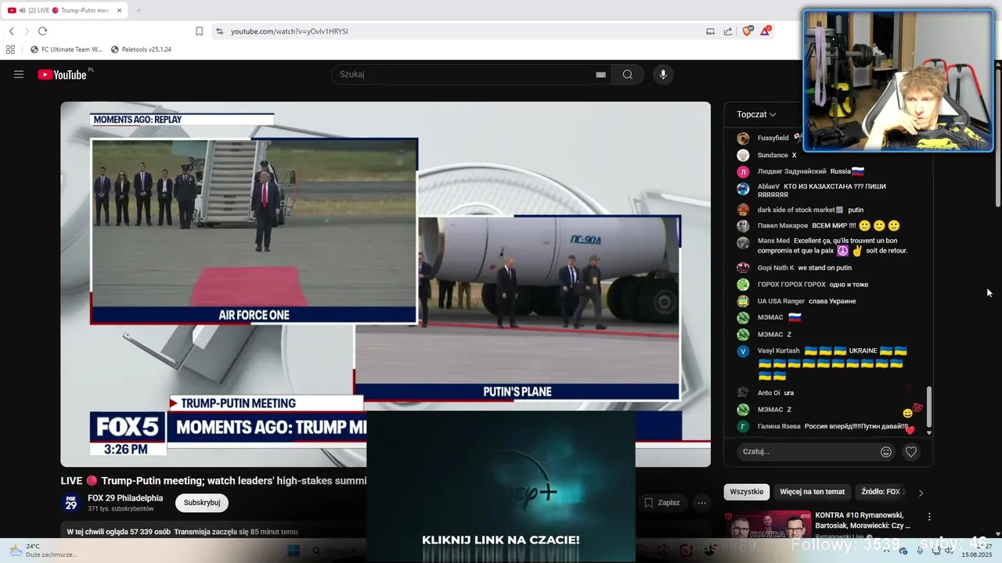Click the search magnifier button
Screen dimensions: 1002x563
[x=628, y=74]
